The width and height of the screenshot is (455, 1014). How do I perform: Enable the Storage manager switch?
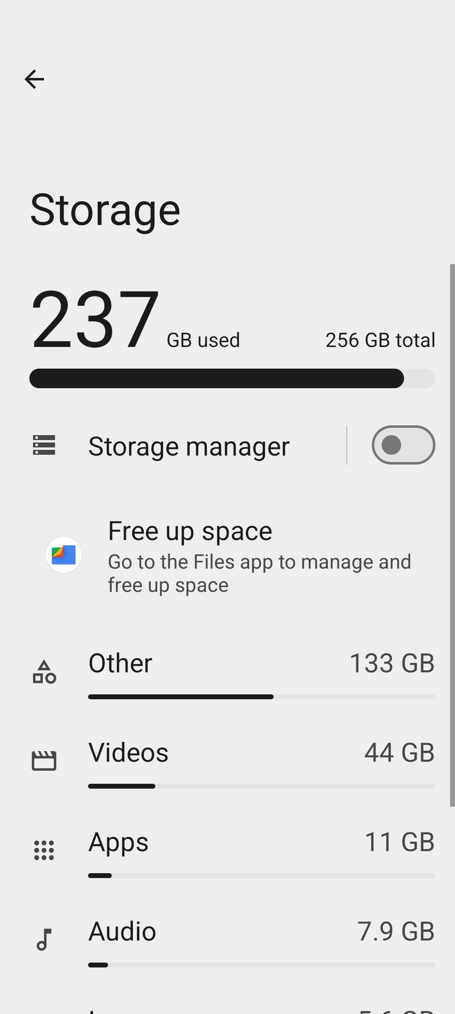[403, 445]
